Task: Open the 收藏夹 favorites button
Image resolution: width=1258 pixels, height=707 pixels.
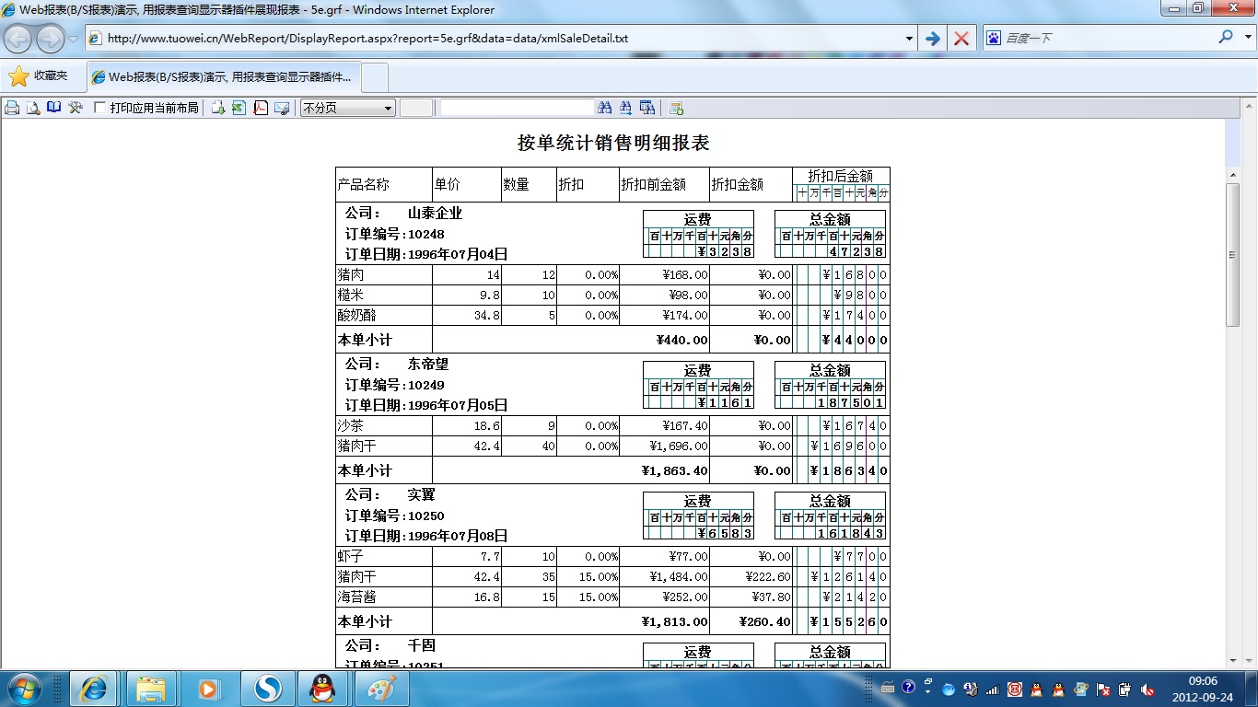Action: point(39,76)
